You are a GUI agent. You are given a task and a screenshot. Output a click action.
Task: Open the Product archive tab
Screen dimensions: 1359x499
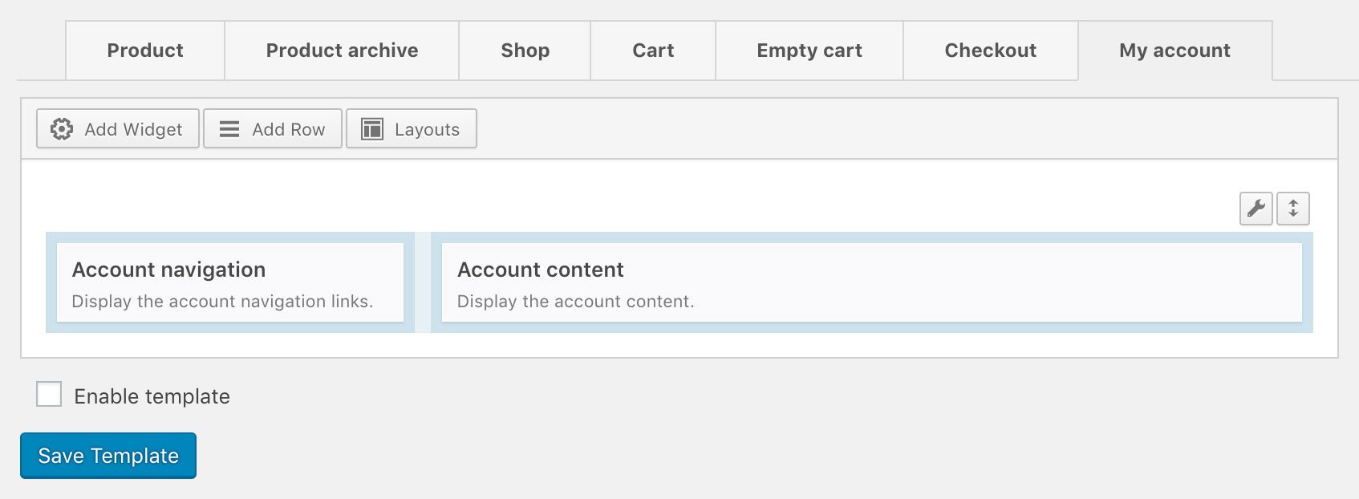pos(342,51)
